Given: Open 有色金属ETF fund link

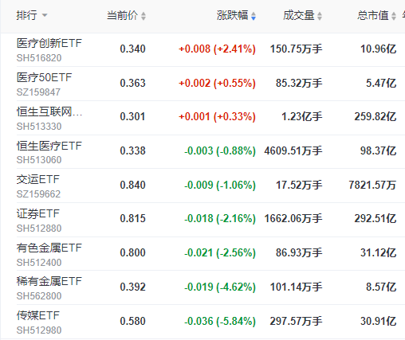Looking at the screenshot, I should (49, 248).
